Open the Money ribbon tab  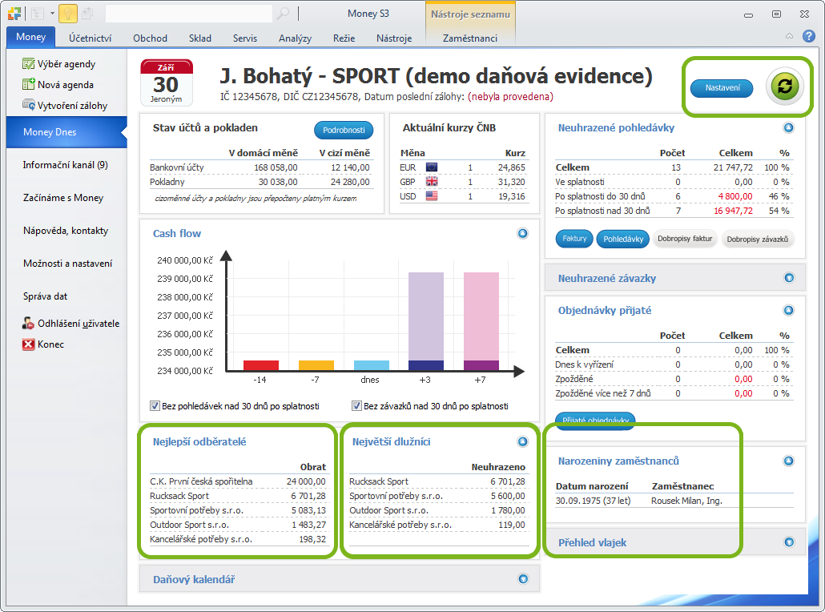[30, 37]
